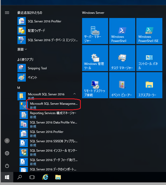This screenshot has width=166, height=185.
Task: Open File Explorer from taskbar
Action: tap(58, 177)
